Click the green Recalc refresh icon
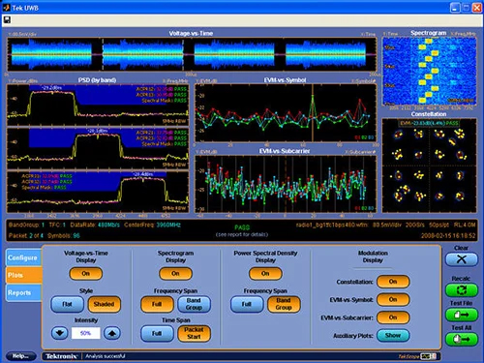 (x=462, y=290)
